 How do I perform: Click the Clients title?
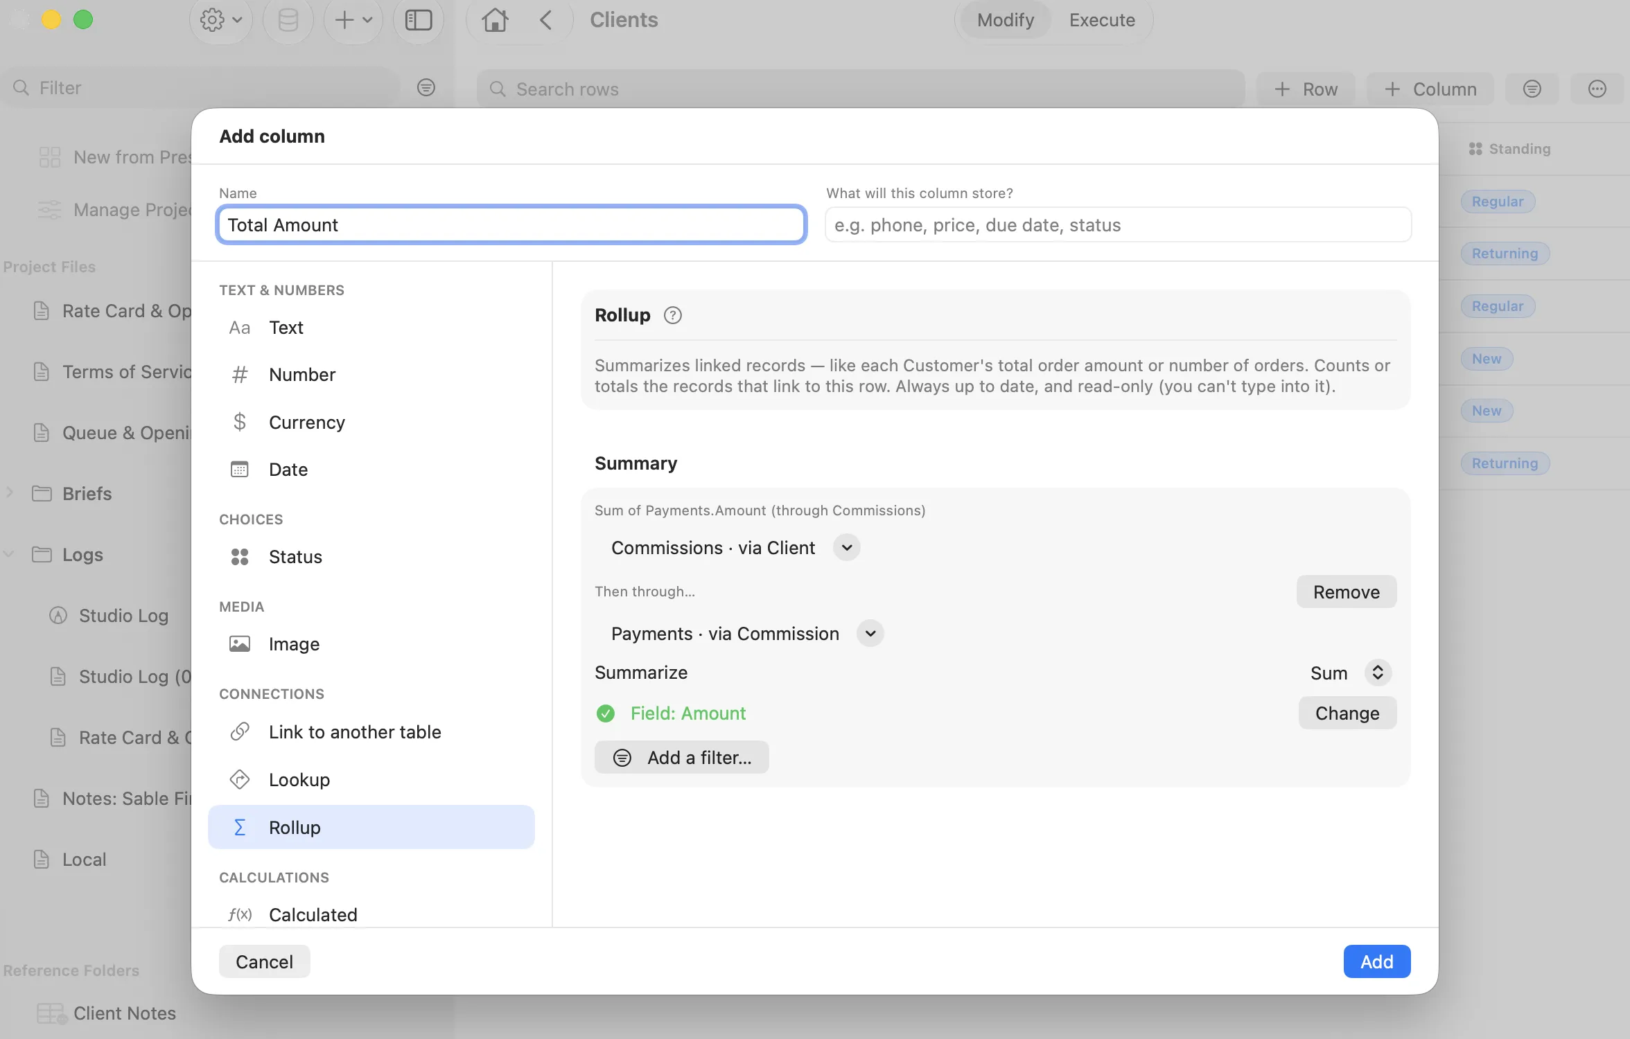624,19
